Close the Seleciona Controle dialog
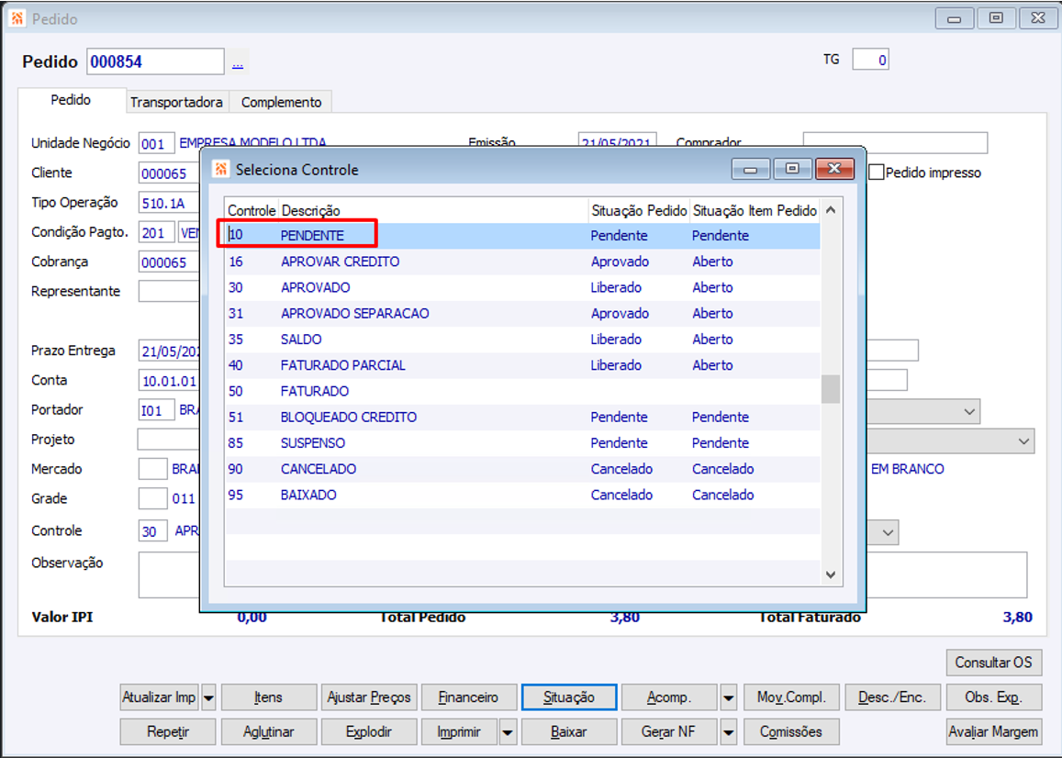The image size is (1062, 758). (834, 169)
